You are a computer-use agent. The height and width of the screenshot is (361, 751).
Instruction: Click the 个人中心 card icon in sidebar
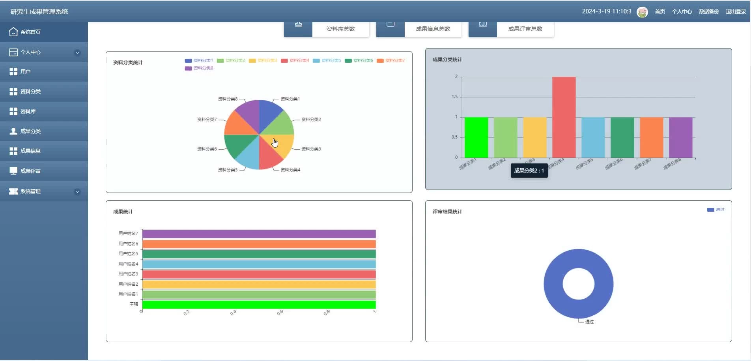click(x=13, y=52)
